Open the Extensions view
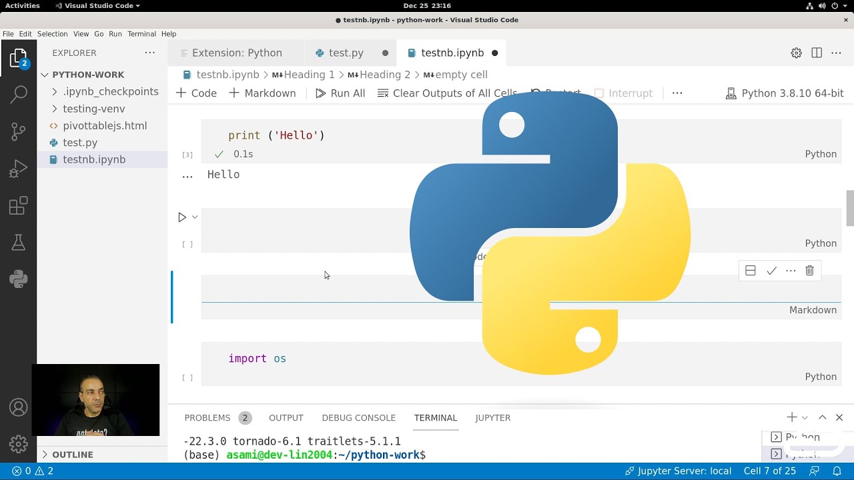 point(19,206)
